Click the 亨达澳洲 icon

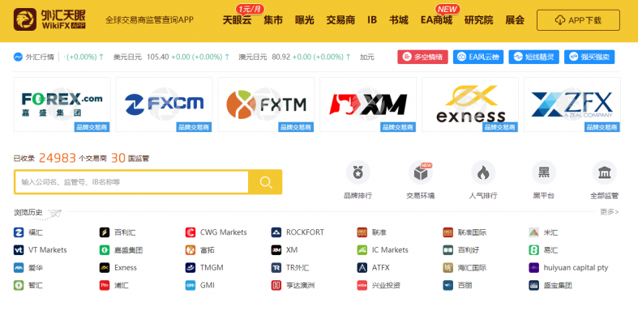coord(276,285)
